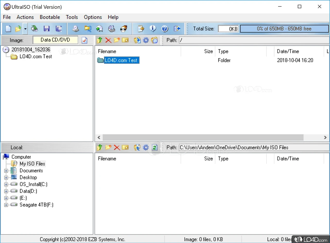Create new folder in Local pane toolbar
The width and height of the screenshot is (330, 243).
tap(108, 147)
